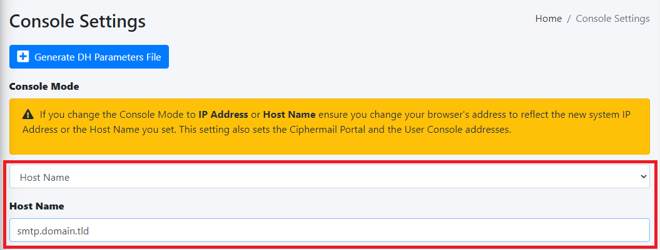Click the selected 'Host Name' value in dropdown
This screenshot has width=660, height=250.
click(44, 178)
